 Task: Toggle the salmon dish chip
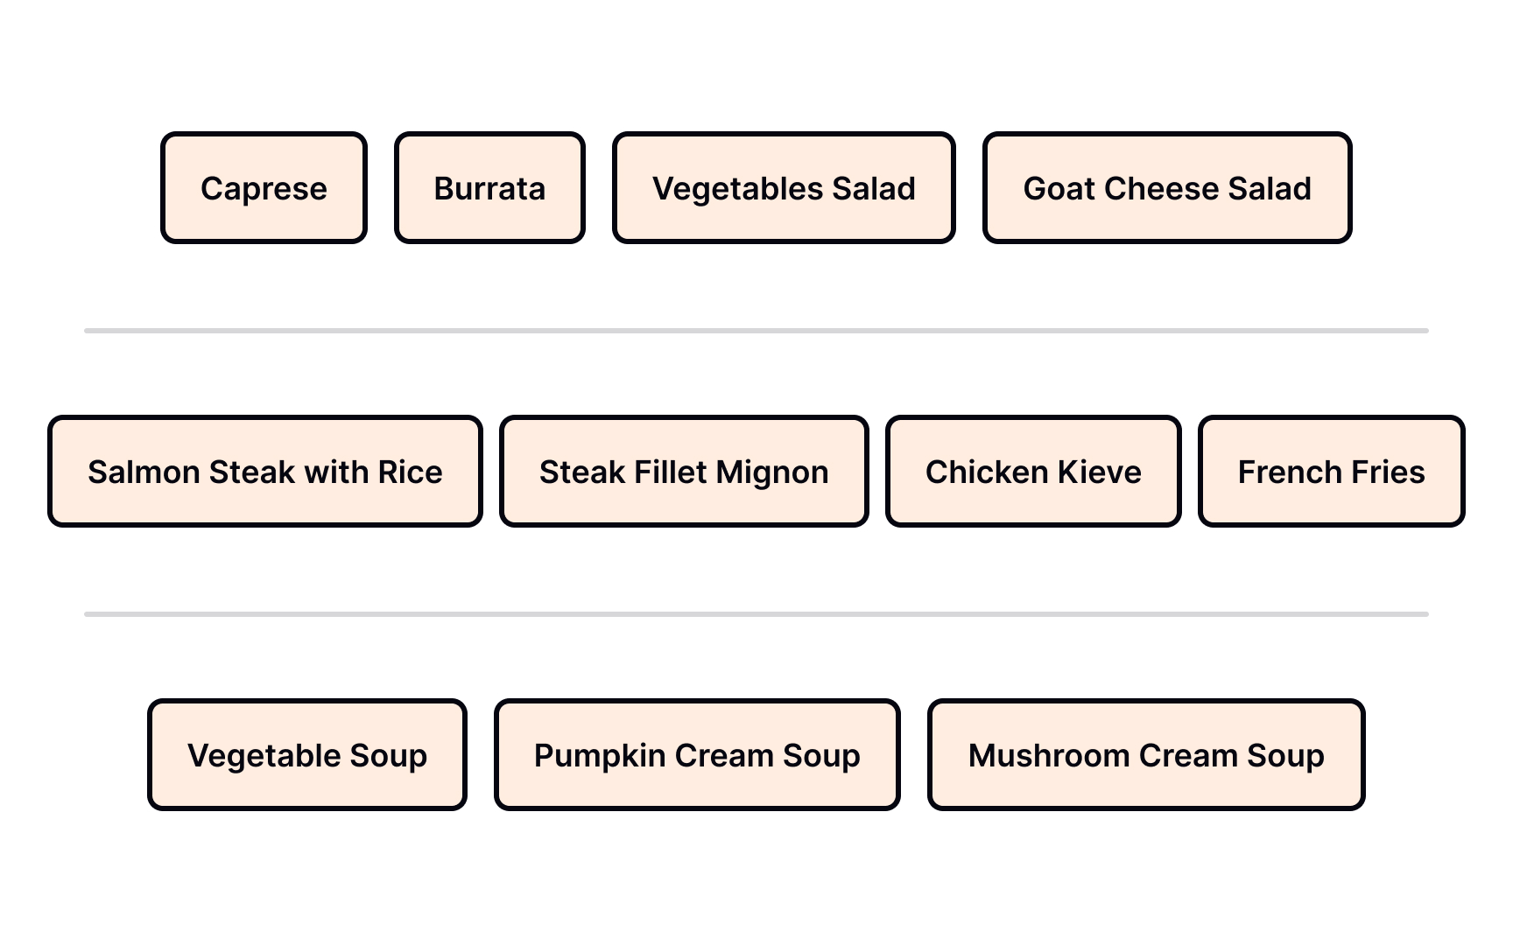[x=265, y=472]
